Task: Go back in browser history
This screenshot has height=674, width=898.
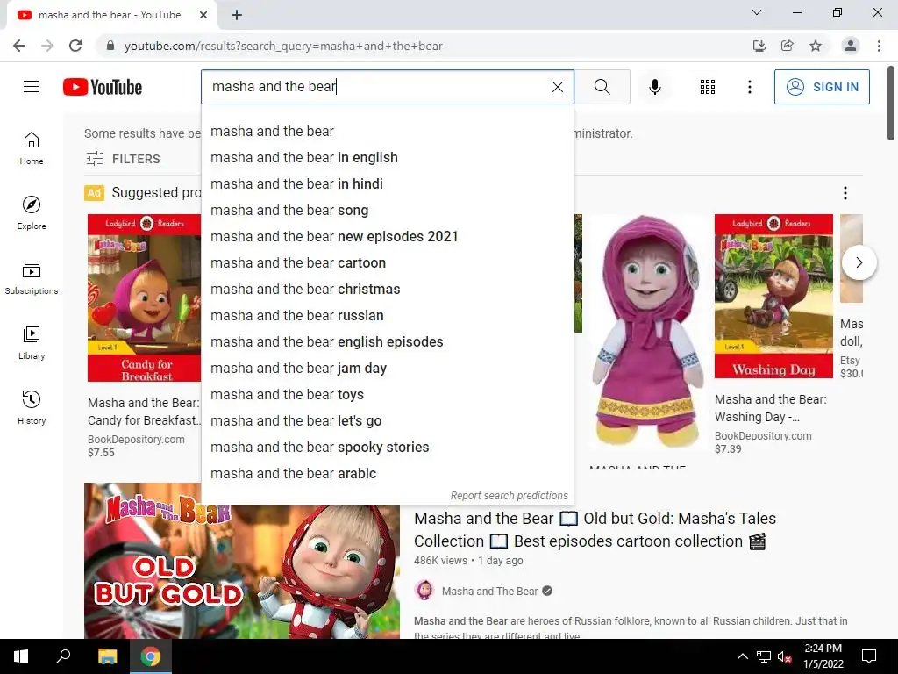Action: point(19,46)
